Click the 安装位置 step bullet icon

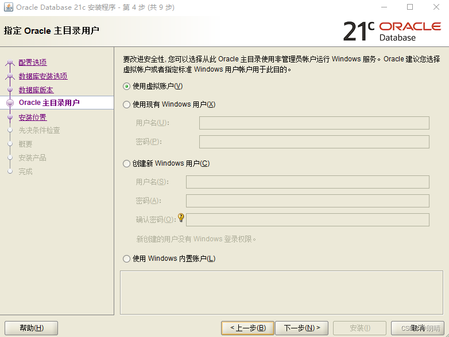(x=10, y=117)
